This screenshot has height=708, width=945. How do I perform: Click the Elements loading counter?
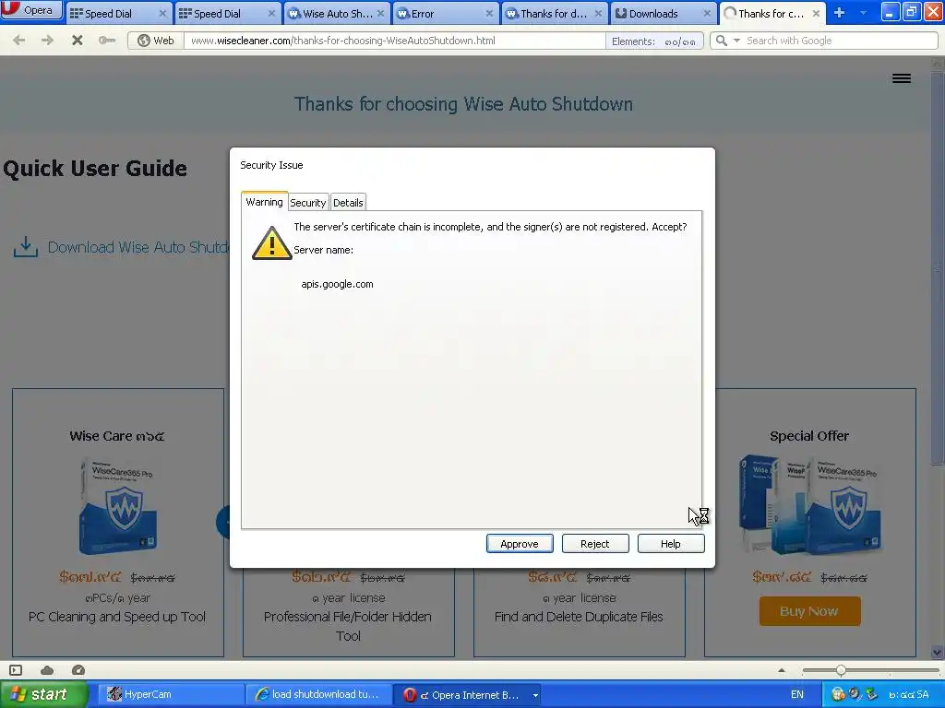[654, 41]
